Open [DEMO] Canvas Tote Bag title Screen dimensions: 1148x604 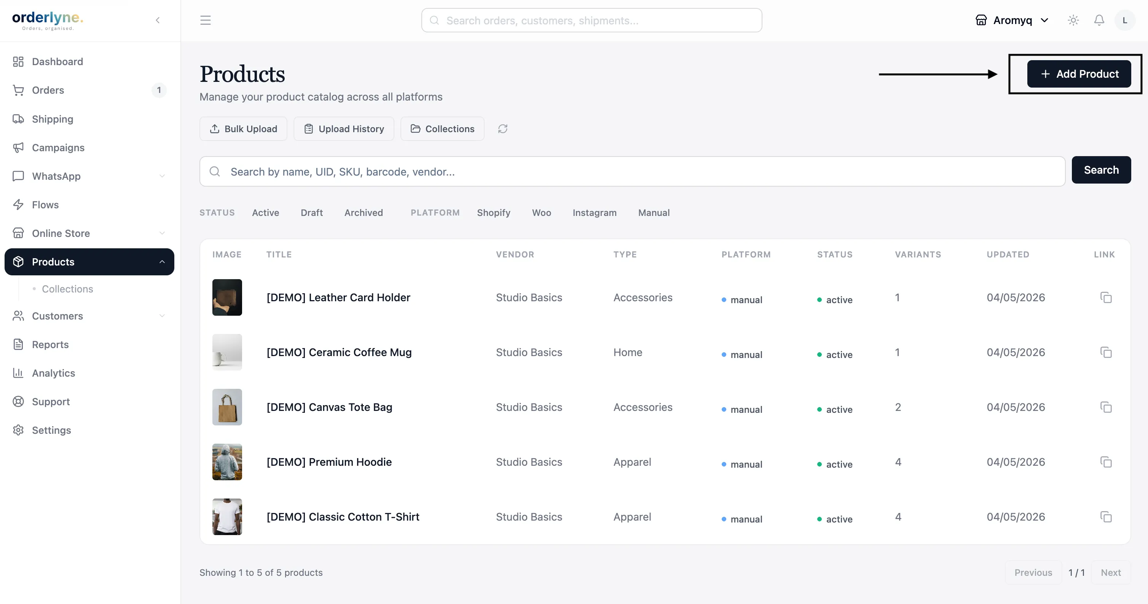pos(329,407)
